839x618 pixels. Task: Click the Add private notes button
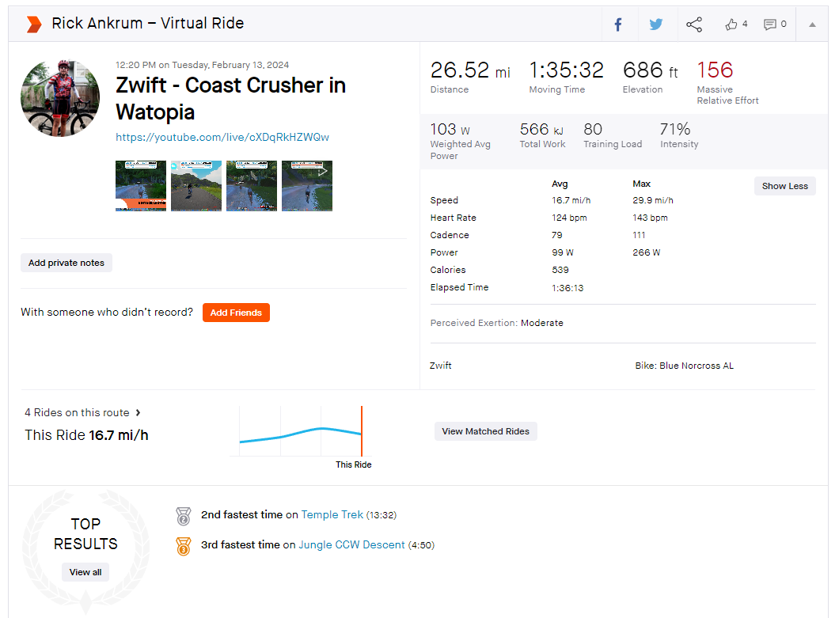click(66, 263)
